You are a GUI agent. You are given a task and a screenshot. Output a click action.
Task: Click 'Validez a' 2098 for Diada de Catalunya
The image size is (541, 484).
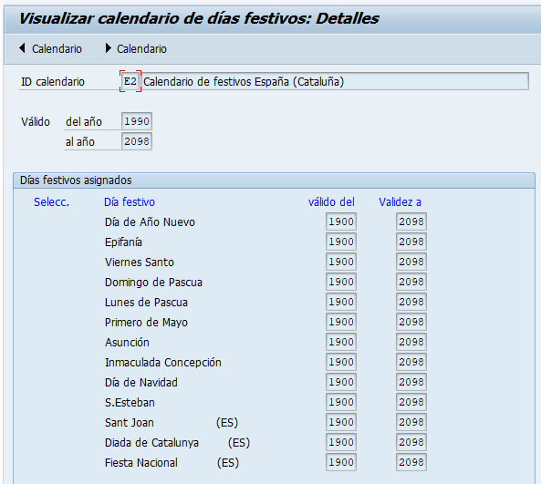(x=411, y=441)
